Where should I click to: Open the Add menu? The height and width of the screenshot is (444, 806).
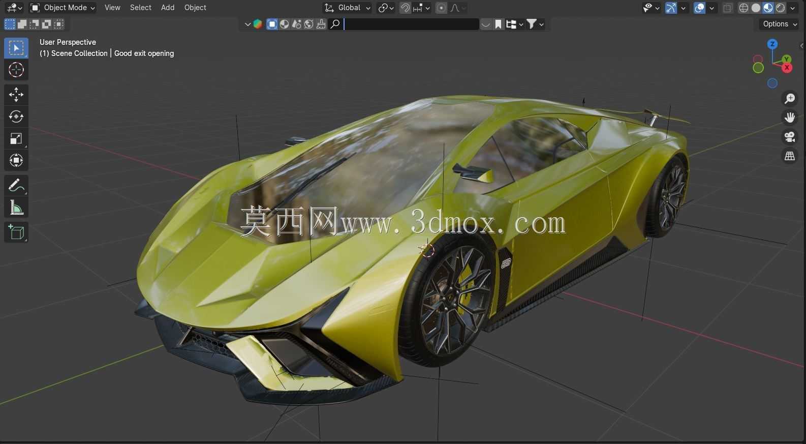point(168,8)
